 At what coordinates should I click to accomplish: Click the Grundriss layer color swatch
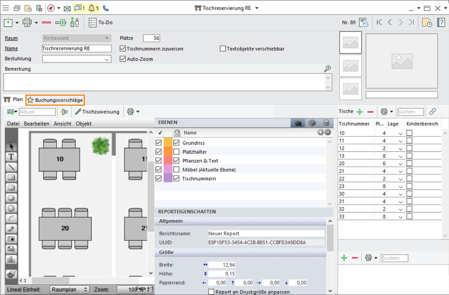point(168,143)
